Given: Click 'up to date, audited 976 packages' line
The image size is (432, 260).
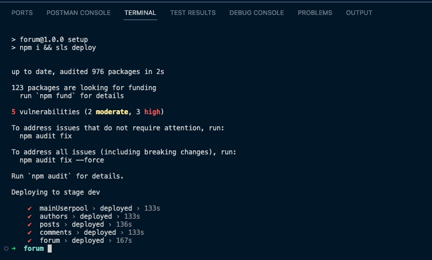Looking at the screenshot, I should pos(88,72).
